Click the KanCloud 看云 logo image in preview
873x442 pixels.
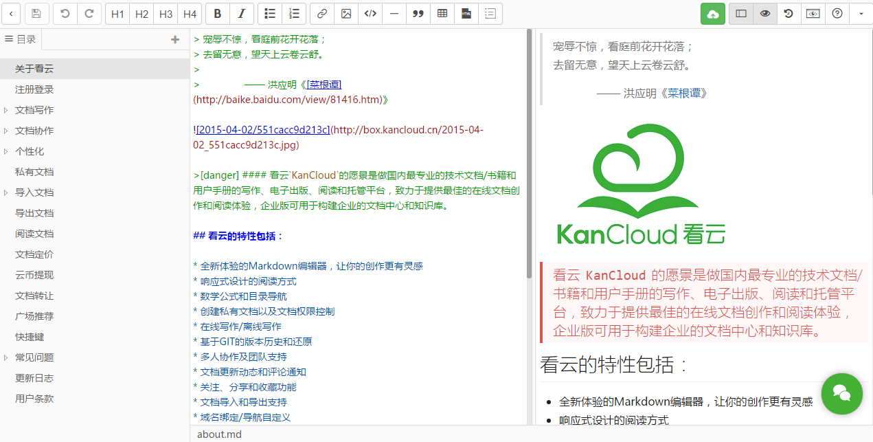pos(641,184)
